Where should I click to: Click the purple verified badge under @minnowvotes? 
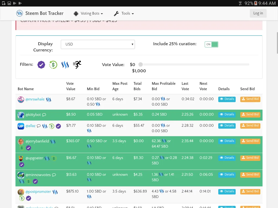(x=35, y=181)
